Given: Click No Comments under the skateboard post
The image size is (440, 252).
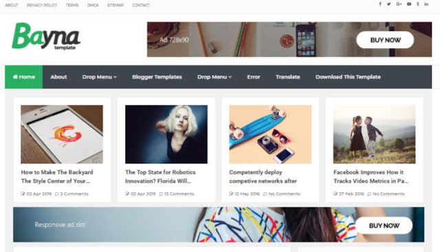Looking at the screenshot, I should [x=281, y=194].
